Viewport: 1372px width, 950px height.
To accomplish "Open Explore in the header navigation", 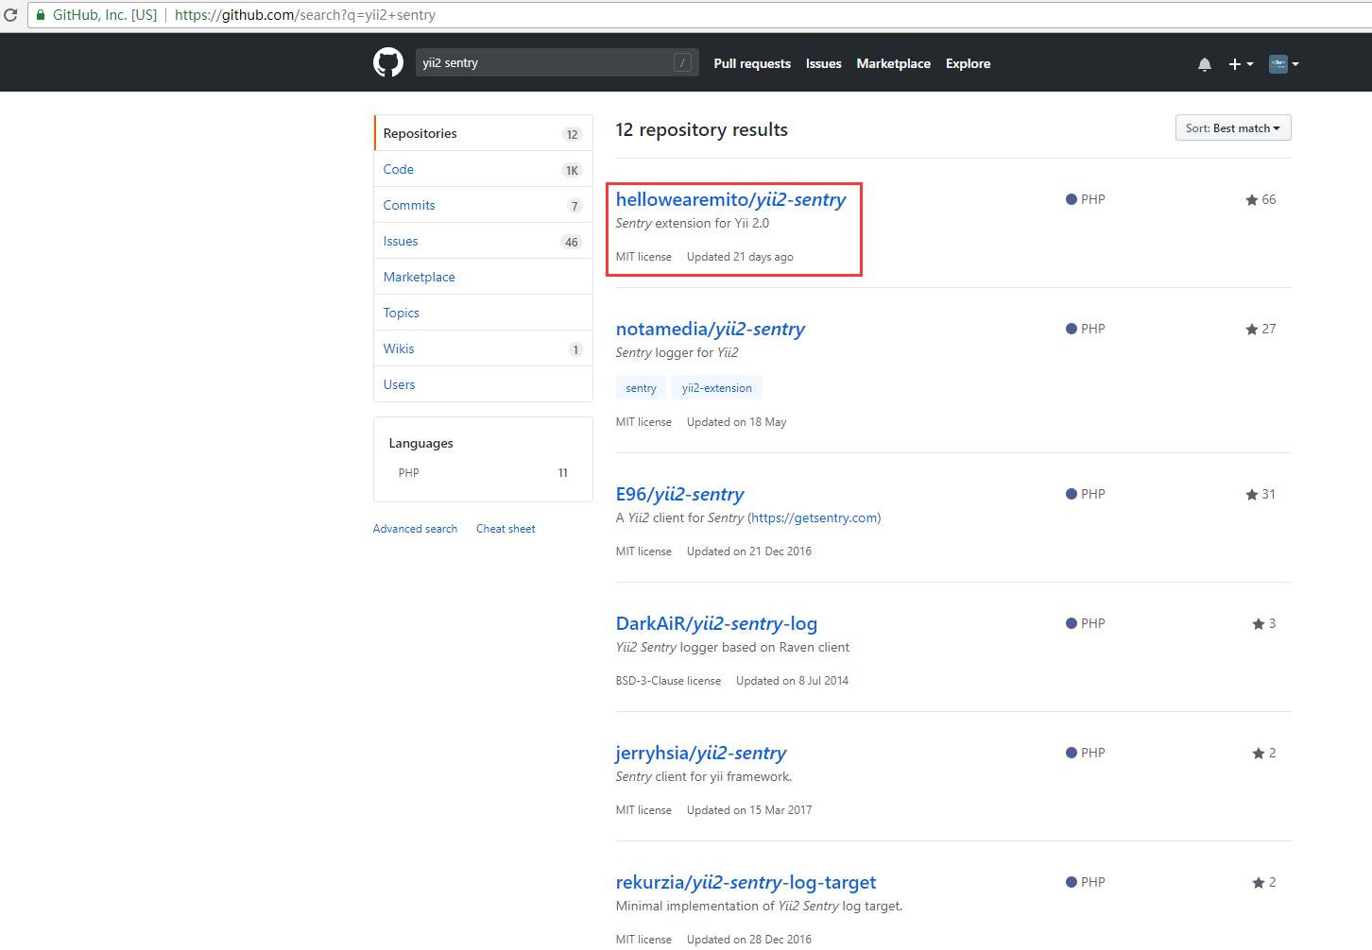I will tap(968, 63).
